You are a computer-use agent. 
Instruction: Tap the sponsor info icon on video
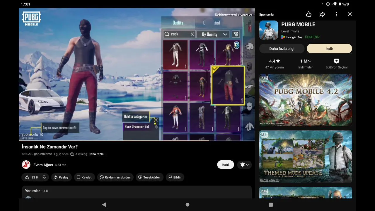[x=42, y=135]
